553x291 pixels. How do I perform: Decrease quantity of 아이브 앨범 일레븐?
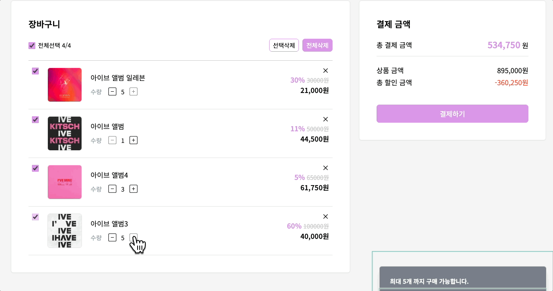pyautogui.click(x=112, y=92)
